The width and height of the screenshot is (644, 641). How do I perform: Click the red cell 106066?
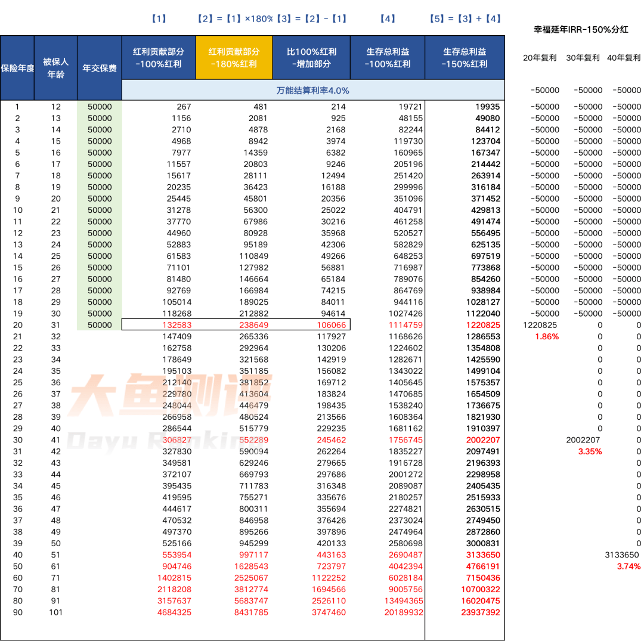click(x=331, y=325)
